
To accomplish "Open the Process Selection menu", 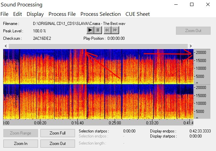I will pos(101,14).
